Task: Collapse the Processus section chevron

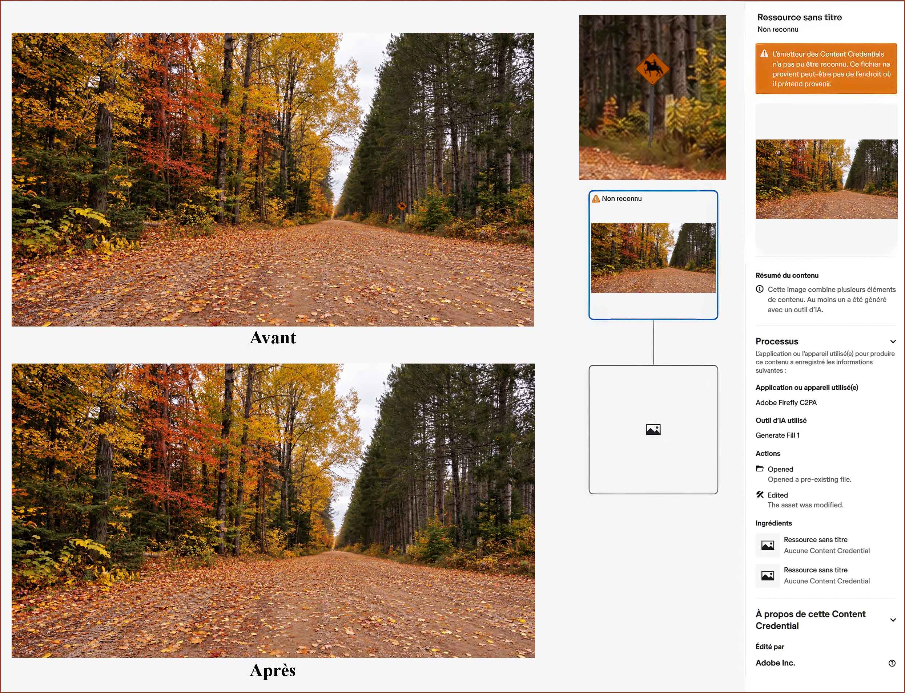Action: point(893,341)
